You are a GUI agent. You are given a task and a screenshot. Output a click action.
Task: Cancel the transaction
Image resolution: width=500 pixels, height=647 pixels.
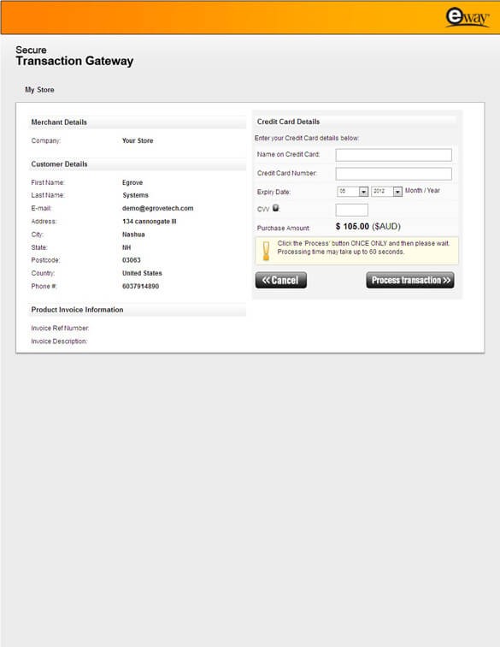pyautogui.click(x=280, y=280)
